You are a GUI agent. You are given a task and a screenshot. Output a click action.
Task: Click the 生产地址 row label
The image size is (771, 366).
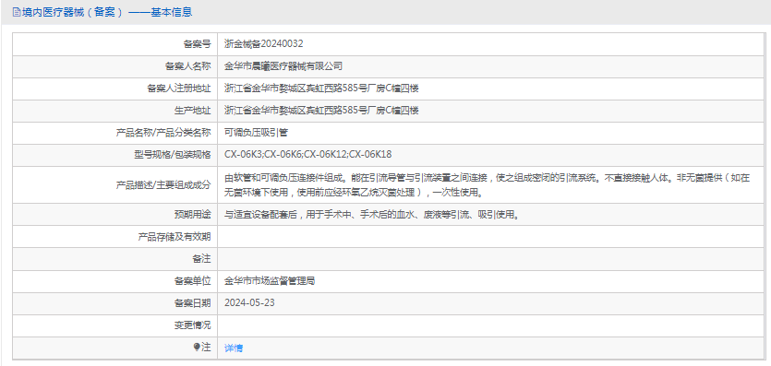tap(192, 111)
